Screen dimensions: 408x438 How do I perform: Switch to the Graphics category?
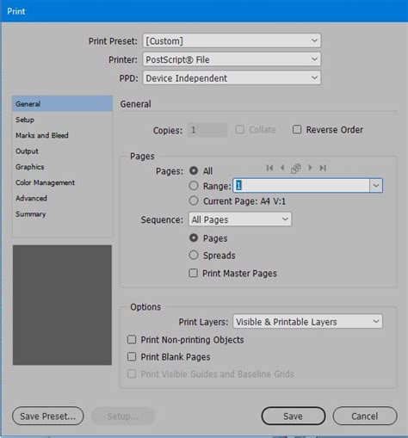pos(62,167)
